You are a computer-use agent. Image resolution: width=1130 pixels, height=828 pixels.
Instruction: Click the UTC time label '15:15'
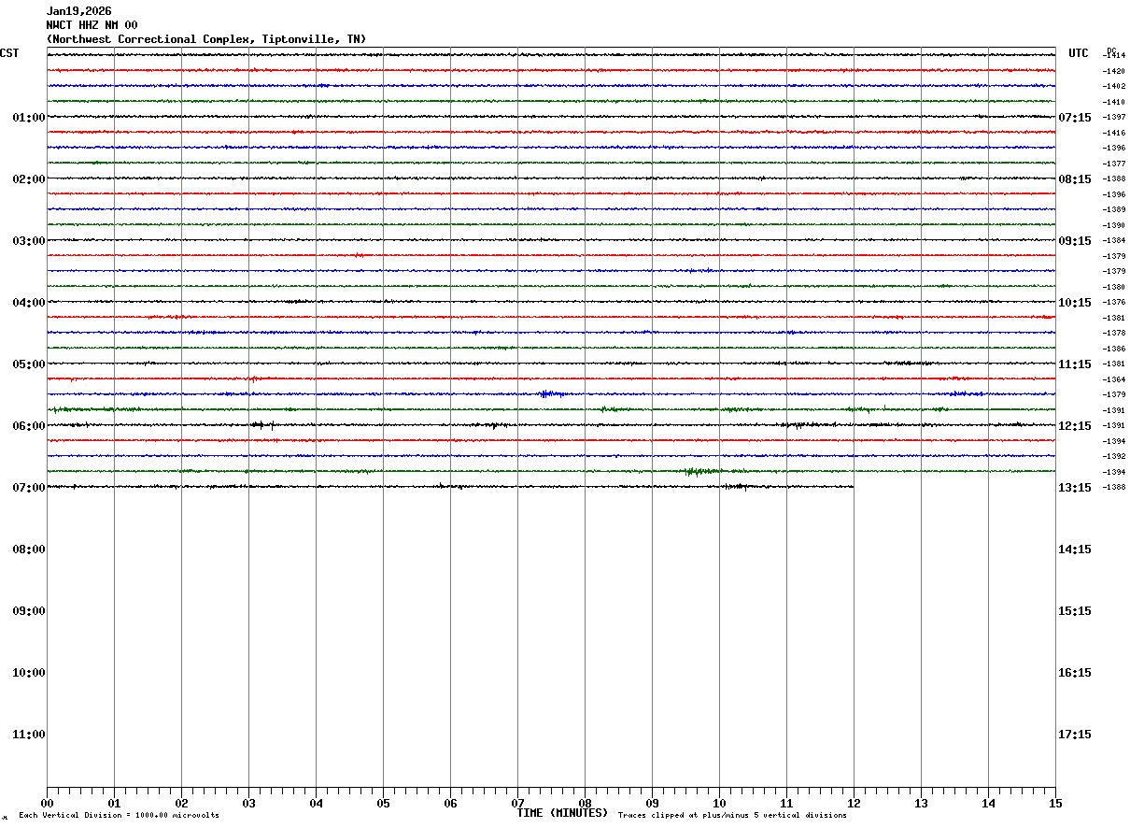(x=1075, y=611)
